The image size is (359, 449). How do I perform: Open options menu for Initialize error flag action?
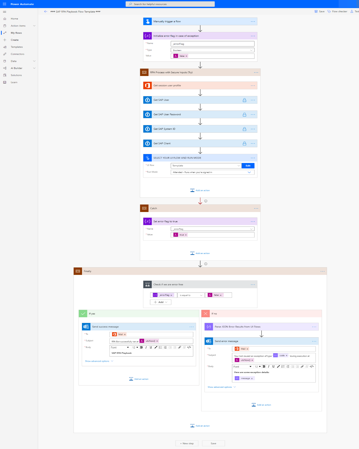coord(253,36)
